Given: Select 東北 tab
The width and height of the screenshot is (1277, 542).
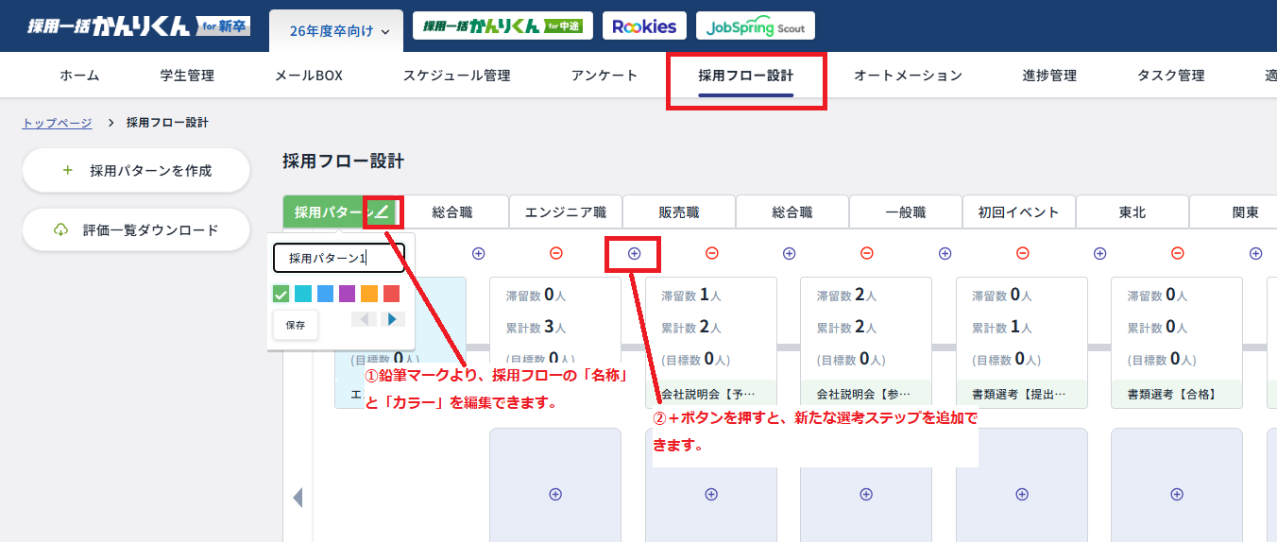Looking at the screenshot, I should pos(1132,212).
